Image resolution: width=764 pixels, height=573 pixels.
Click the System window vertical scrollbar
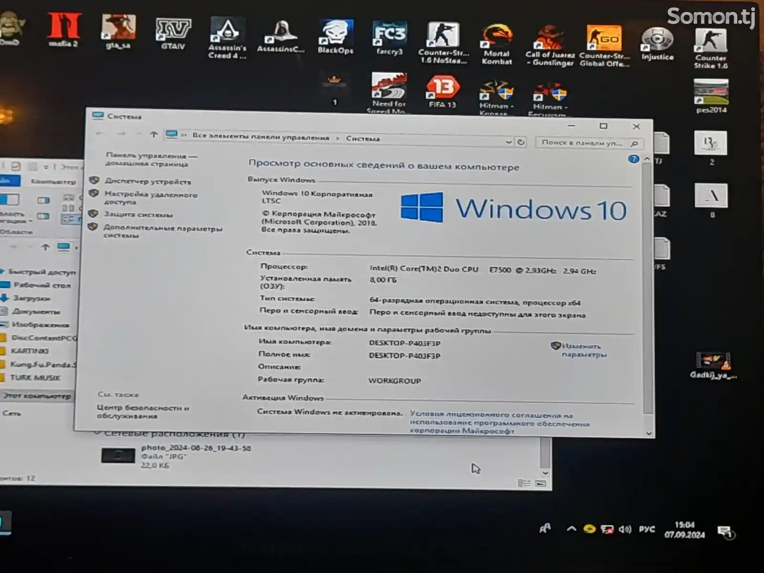pyautogui.click(x=647, y=289)
